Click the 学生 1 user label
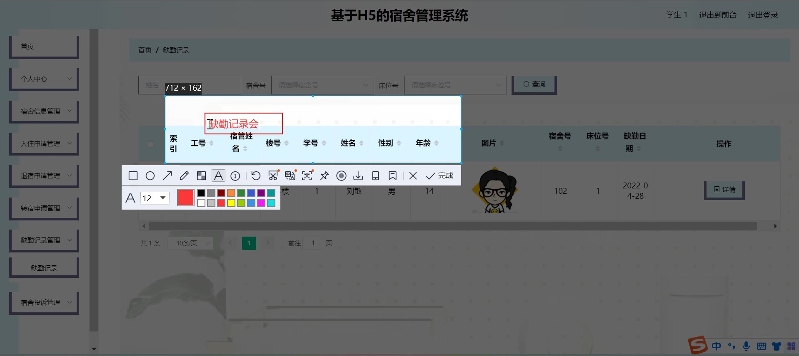Image resolution: width=799 pixels, height=356 pixels. (677, 15)
